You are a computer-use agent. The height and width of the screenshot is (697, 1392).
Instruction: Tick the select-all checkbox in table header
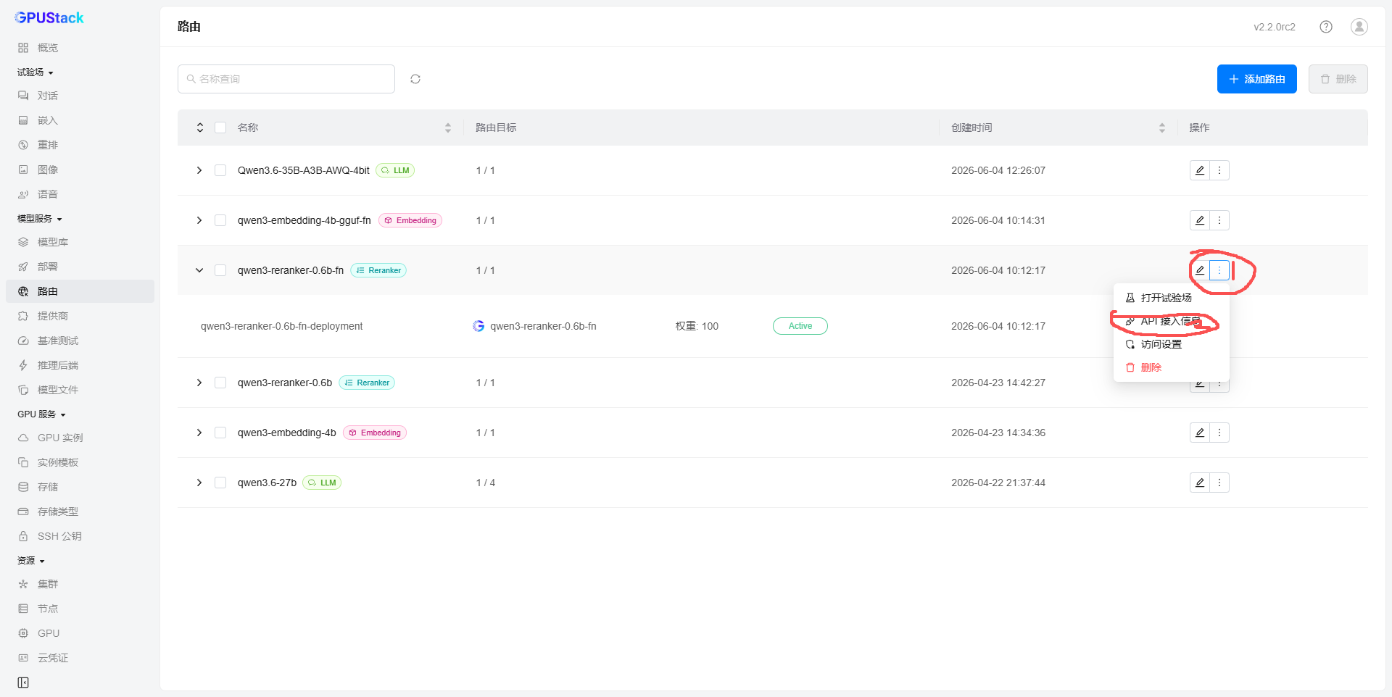(220, 128)
